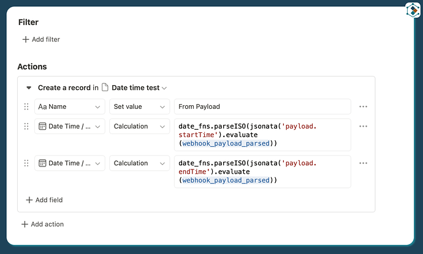Open the more options menu for Name row
423x254 pixels.
click(x=363, y=106)
